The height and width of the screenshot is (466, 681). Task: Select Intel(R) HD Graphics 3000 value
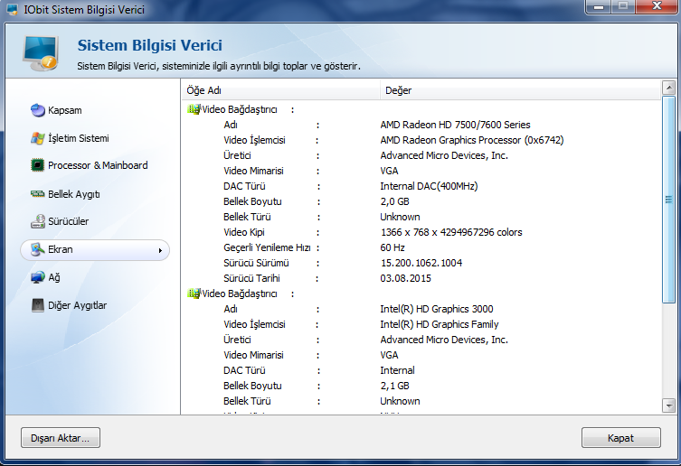click(437, 309)
